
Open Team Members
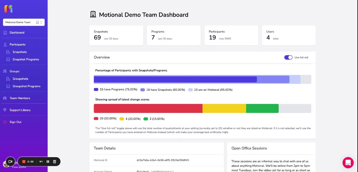point(20,98)
